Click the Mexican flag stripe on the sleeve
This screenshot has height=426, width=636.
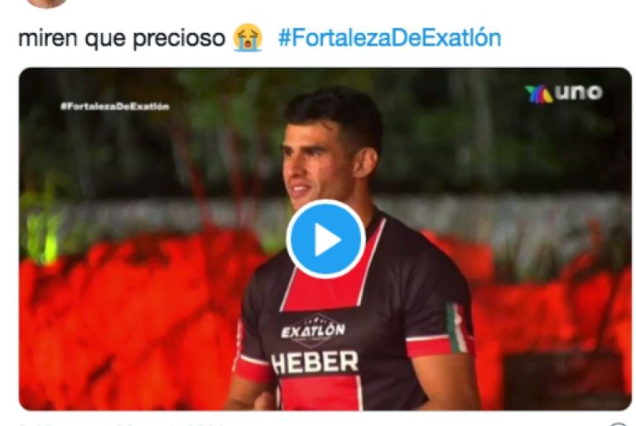click(457, 328)
